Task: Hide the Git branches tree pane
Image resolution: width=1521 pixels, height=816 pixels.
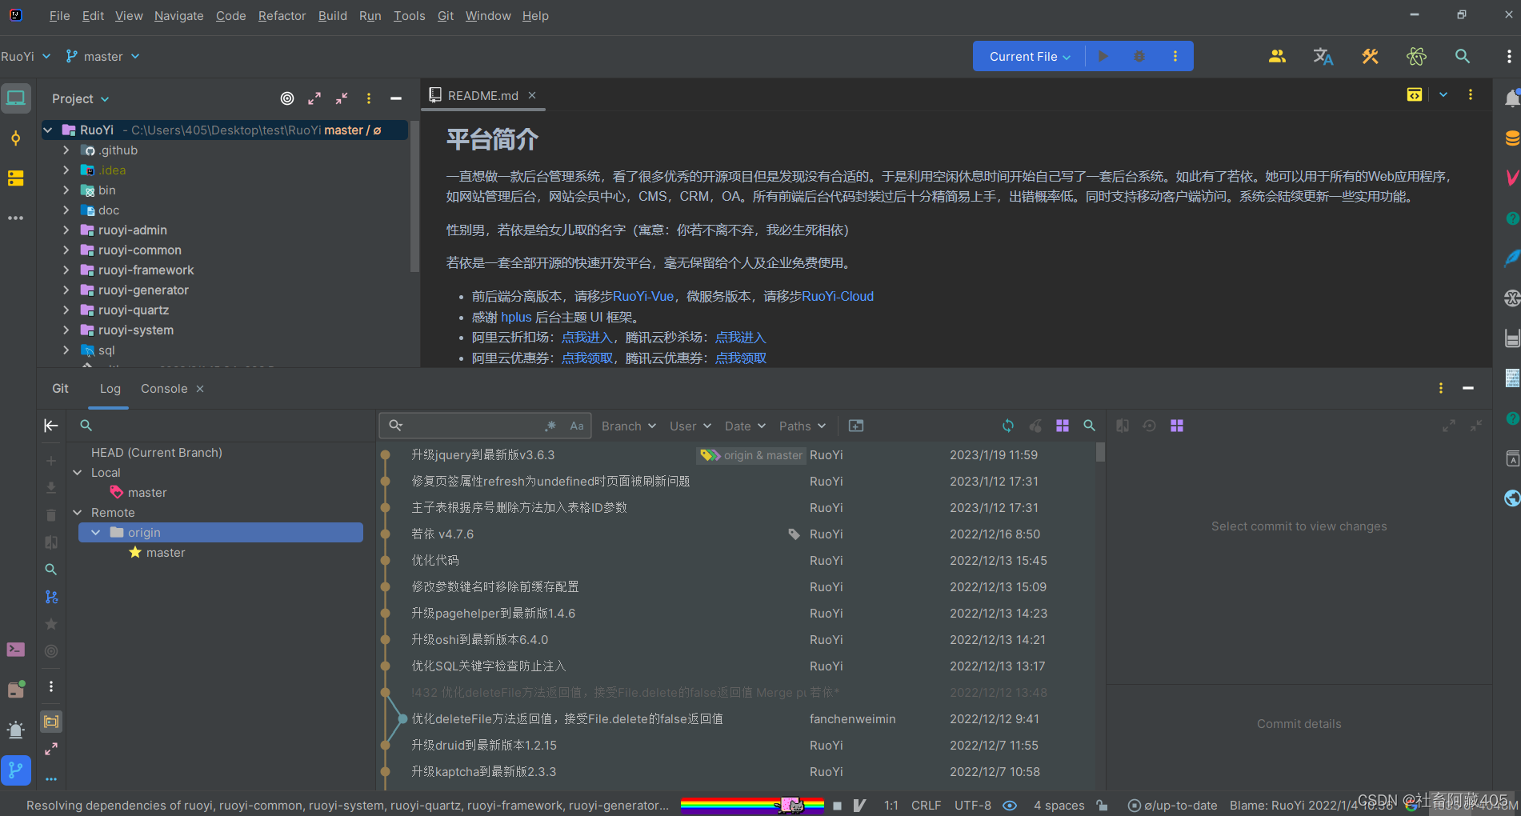Action: 50,426
